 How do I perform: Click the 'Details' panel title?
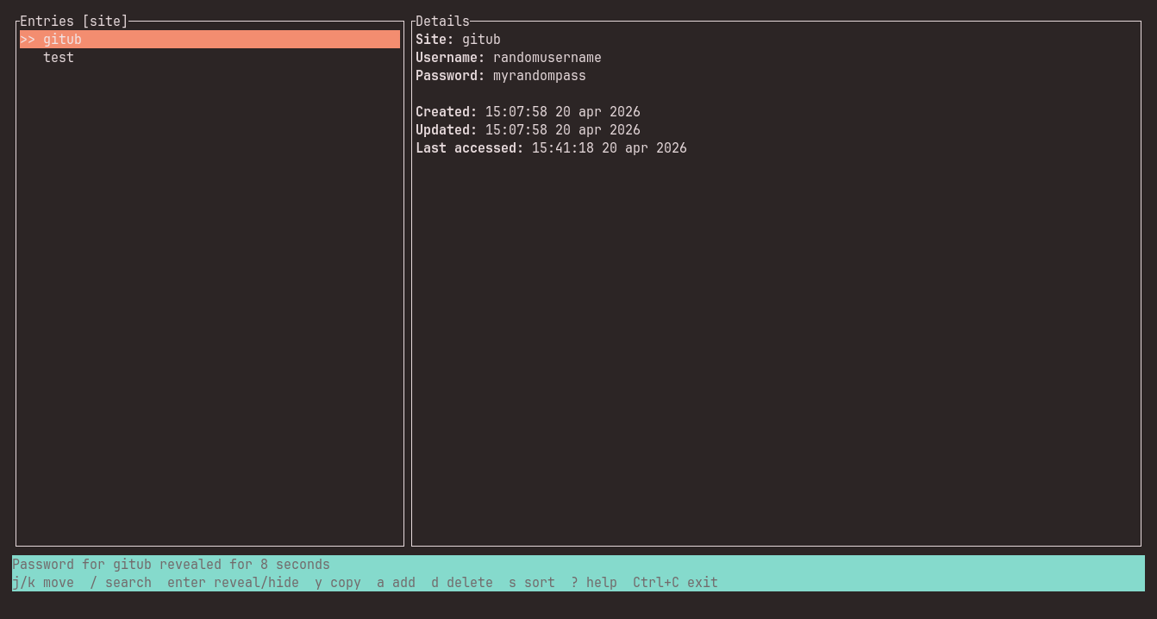click(442, 22)
